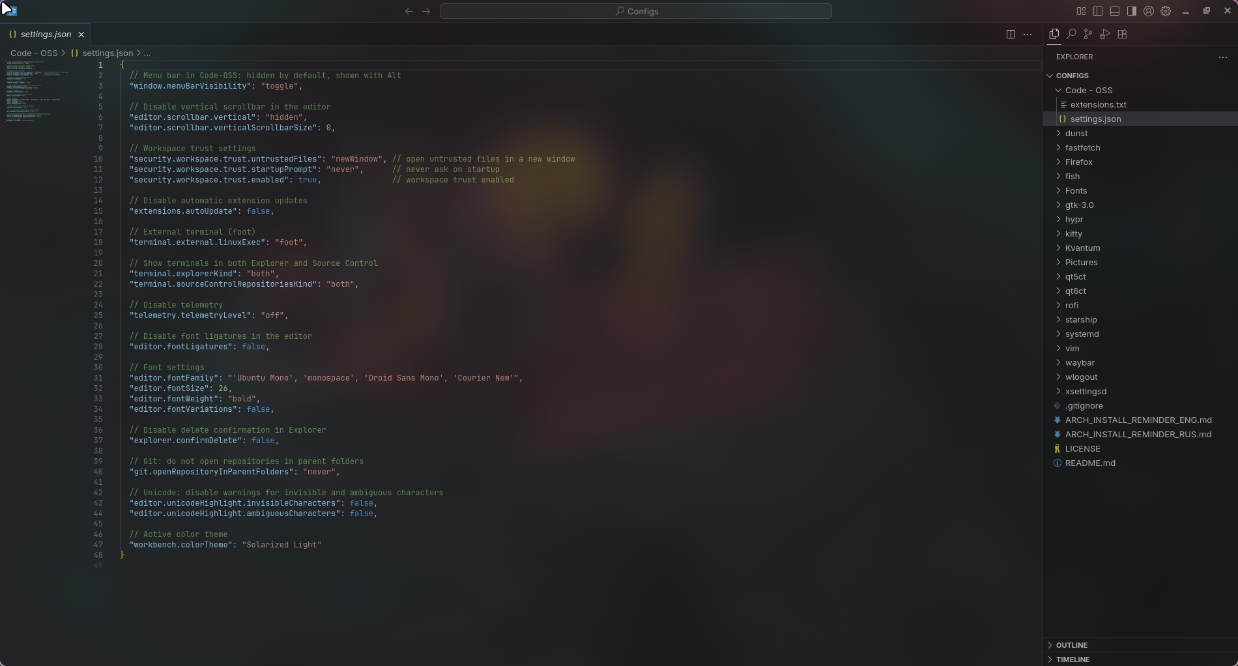Image resolution: width=1238 pixels, height=666 pixels.
Task: Toggle the Panel visibility
Action: point(1116,11)
